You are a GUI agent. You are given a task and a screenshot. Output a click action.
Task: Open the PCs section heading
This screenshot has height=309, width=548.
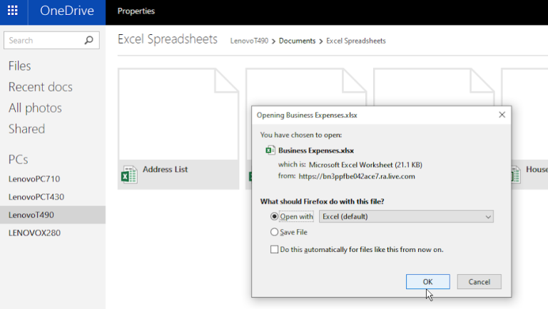(x=18, y=159)
